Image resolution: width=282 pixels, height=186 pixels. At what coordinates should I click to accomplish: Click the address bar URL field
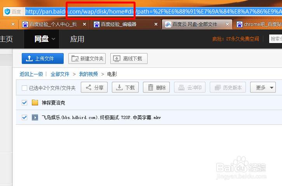pos(153,12)
